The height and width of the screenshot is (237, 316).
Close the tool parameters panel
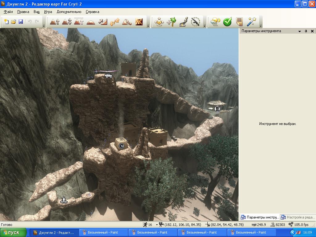(x=312, y=31)
